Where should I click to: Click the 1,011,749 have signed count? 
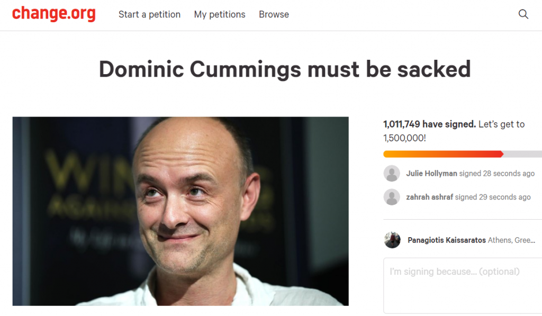(429, 124)
